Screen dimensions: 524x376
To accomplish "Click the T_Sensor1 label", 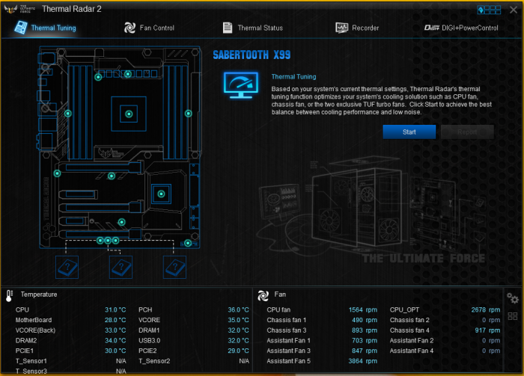I will coord(31,361).
